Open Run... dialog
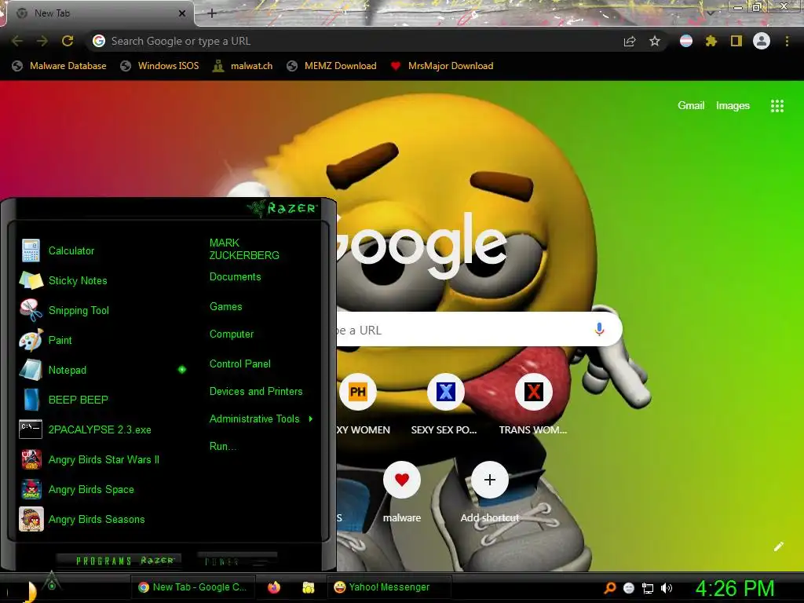This screenshot has width=804, height=603. 222,446
